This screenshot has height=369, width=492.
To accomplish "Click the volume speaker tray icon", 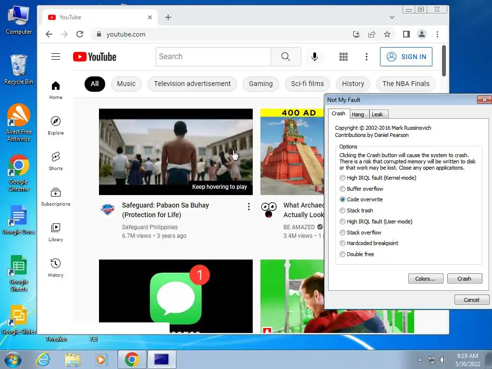I will [x=443, y=360].
